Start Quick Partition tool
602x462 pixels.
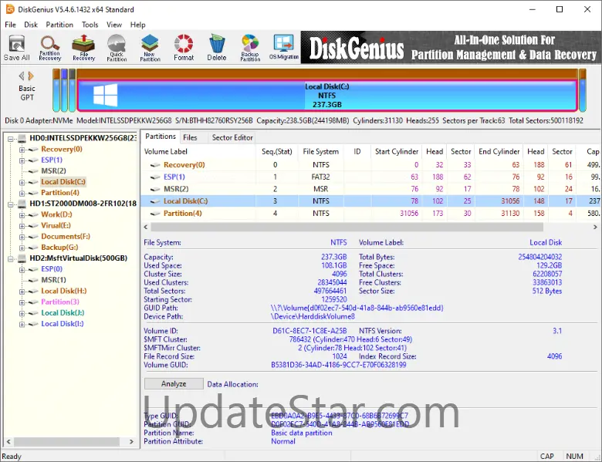tap(117, 48)
